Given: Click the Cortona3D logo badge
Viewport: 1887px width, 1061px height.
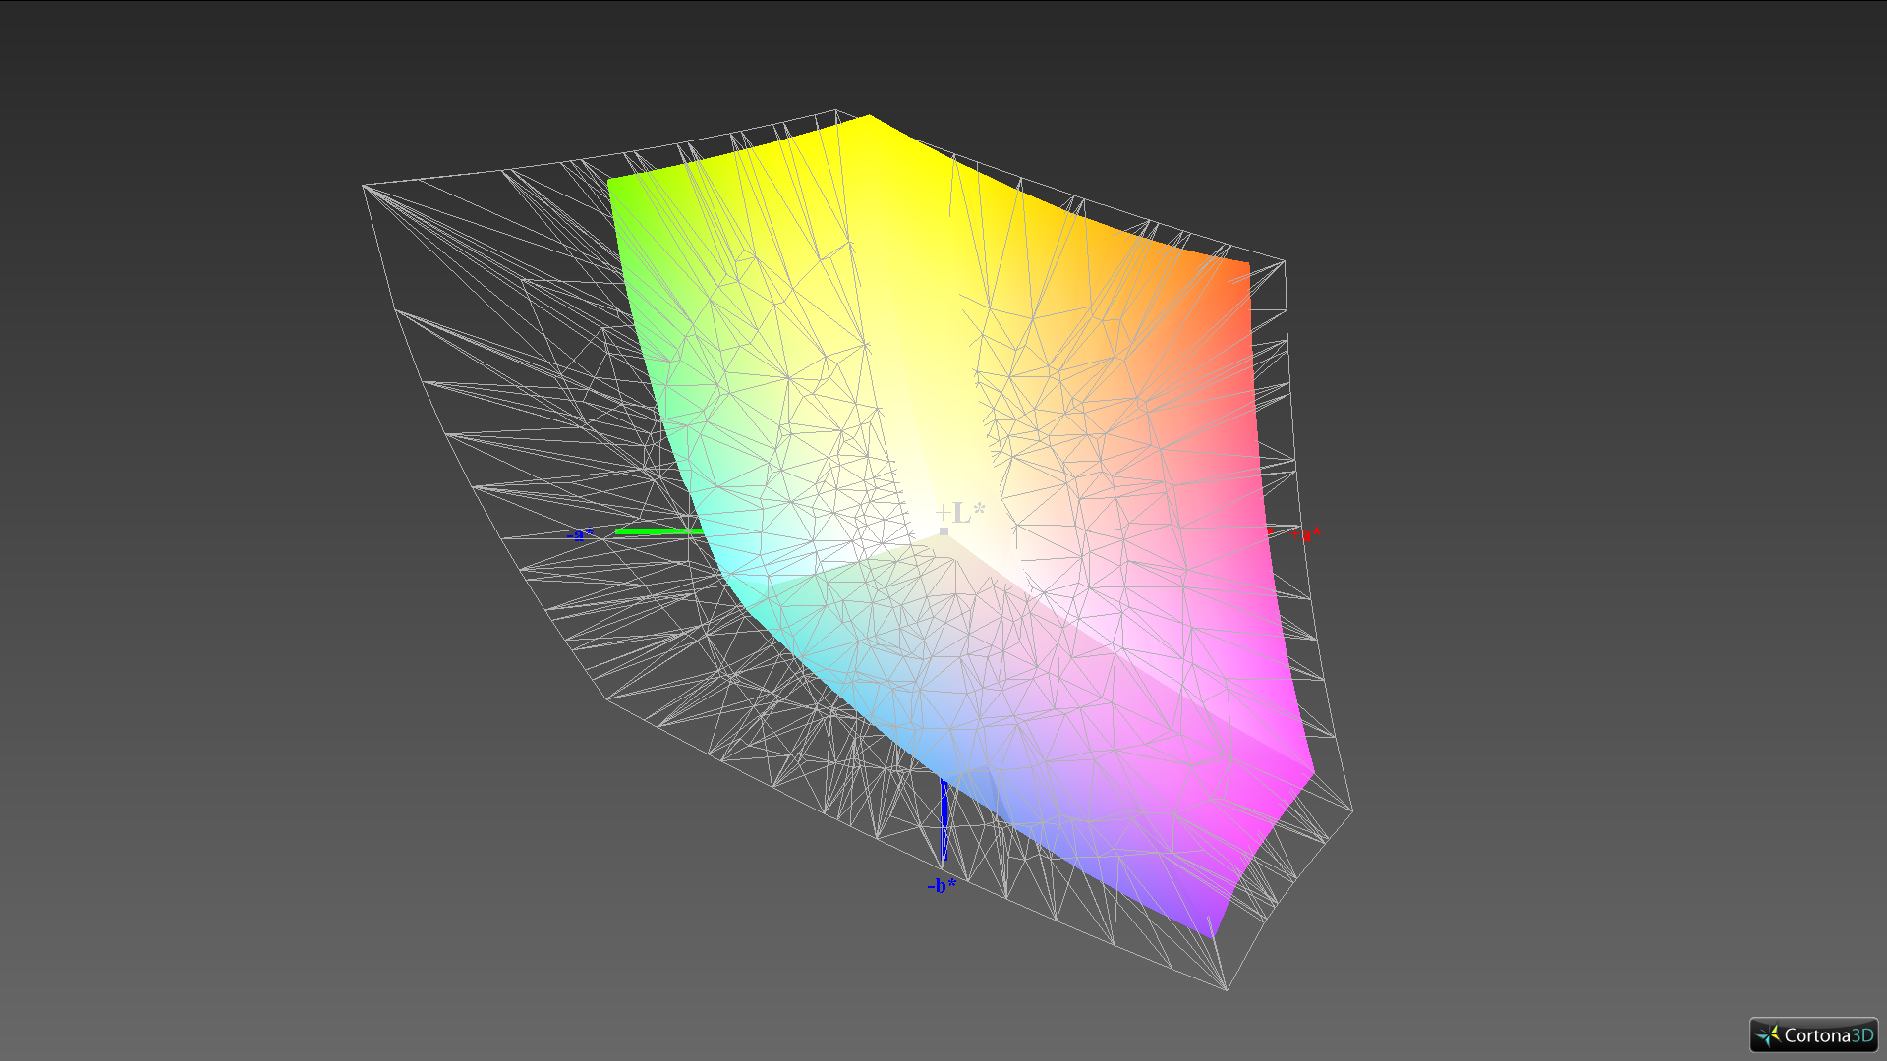Looking at the screenshot, I should point(1813,1034).
